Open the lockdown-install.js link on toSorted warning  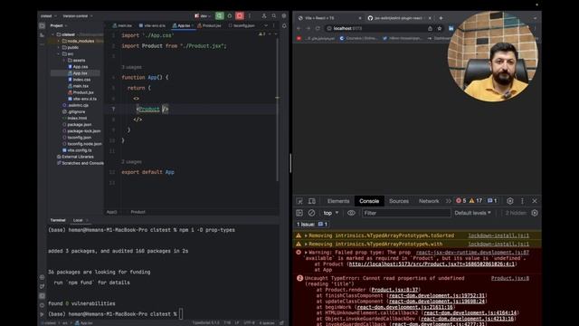click(498, 235)
